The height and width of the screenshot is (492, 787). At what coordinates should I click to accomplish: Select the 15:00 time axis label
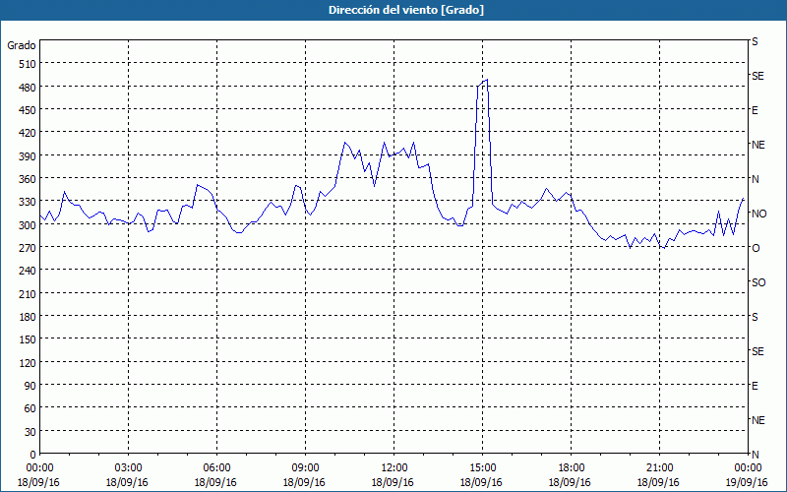coord(482,468)
